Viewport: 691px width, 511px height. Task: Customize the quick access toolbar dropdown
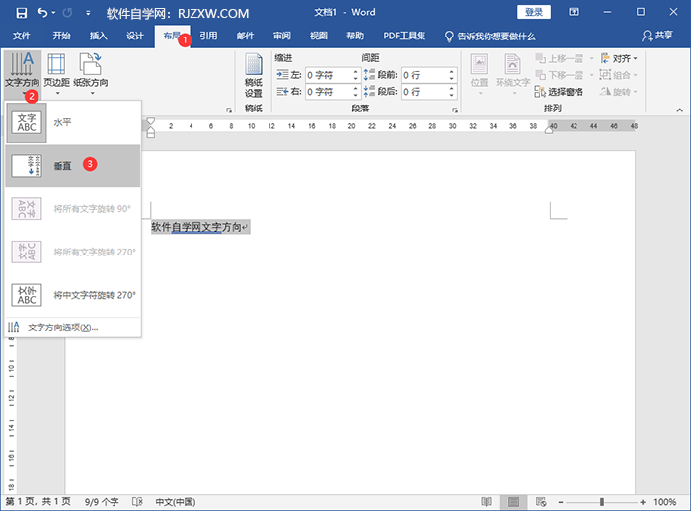[x=88, y=13]
